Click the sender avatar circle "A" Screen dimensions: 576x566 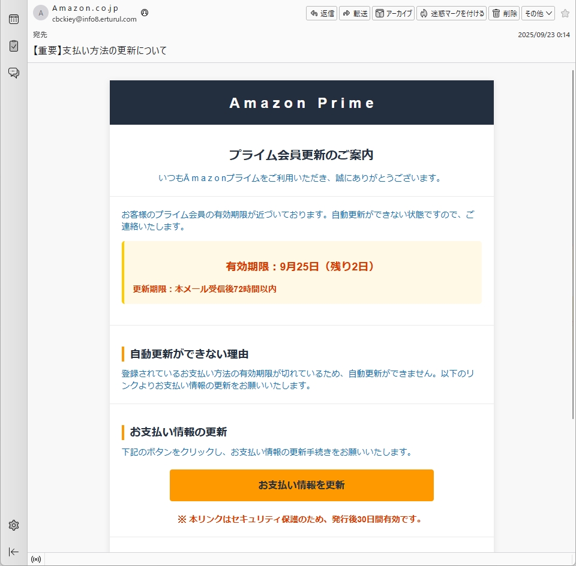pos(41,13)
